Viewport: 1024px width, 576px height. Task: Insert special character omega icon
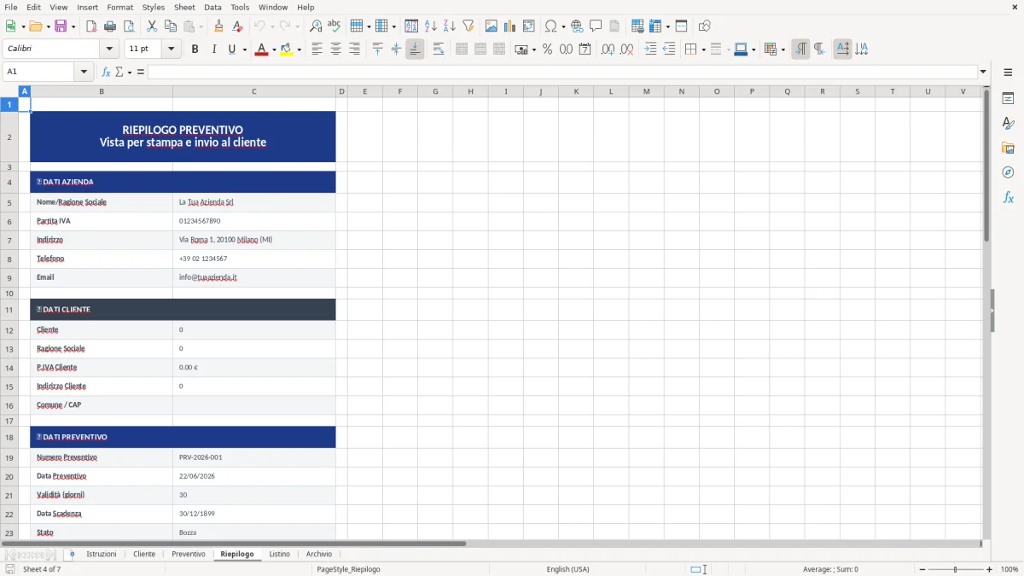(x=551, y=26)
